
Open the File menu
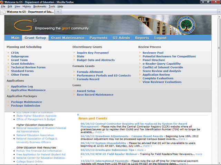pyautogui.click(x=3, y=7)
